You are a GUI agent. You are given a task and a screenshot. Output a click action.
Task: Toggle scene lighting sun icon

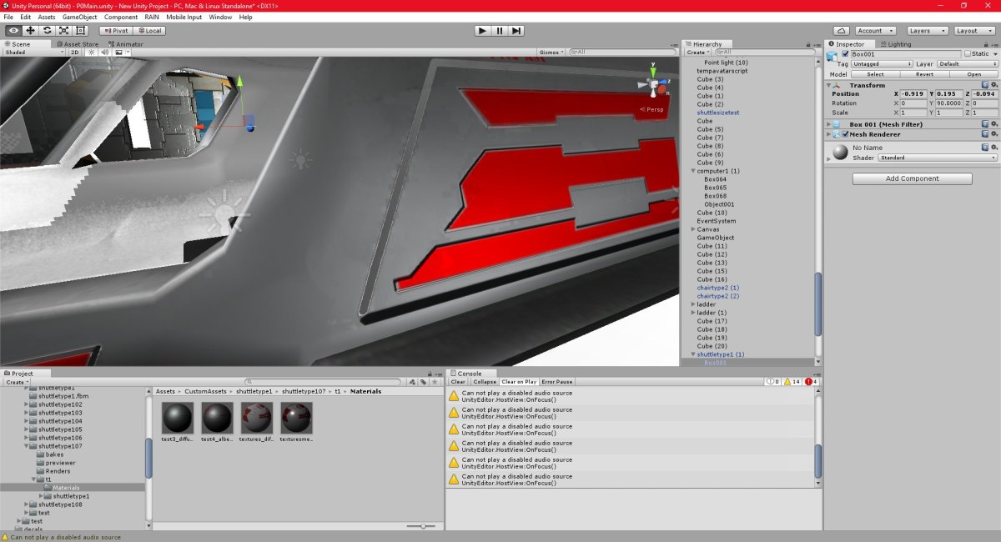[x=93, y=52]
